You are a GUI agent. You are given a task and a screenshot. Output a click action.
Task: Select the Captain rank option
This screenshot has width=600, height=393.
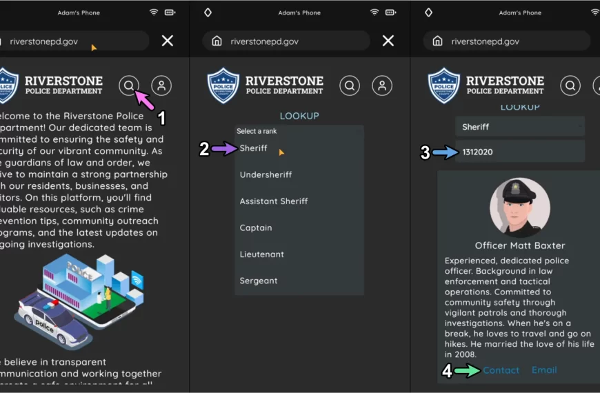(256, 228)
